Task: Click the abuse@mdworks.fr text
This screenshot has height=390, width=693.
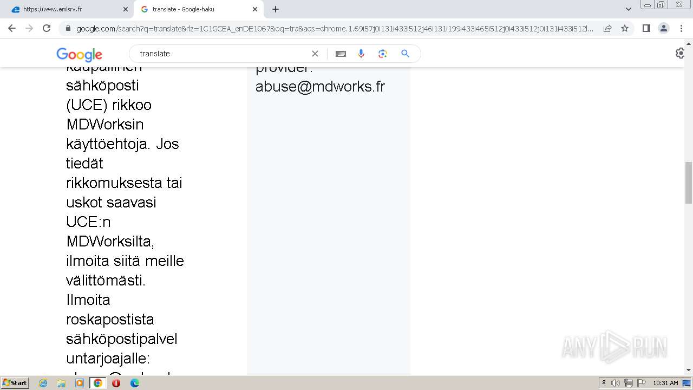Action: point(320,87)
